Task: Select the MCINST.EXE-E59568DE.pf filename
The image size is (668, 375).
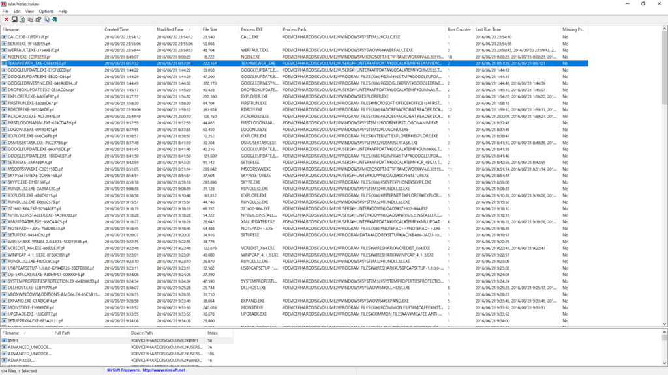Action: tap(31, 308)
